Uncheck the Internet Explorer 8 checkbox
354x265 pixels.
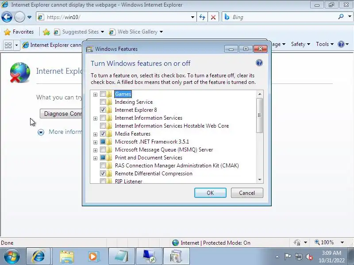[103, 110]
